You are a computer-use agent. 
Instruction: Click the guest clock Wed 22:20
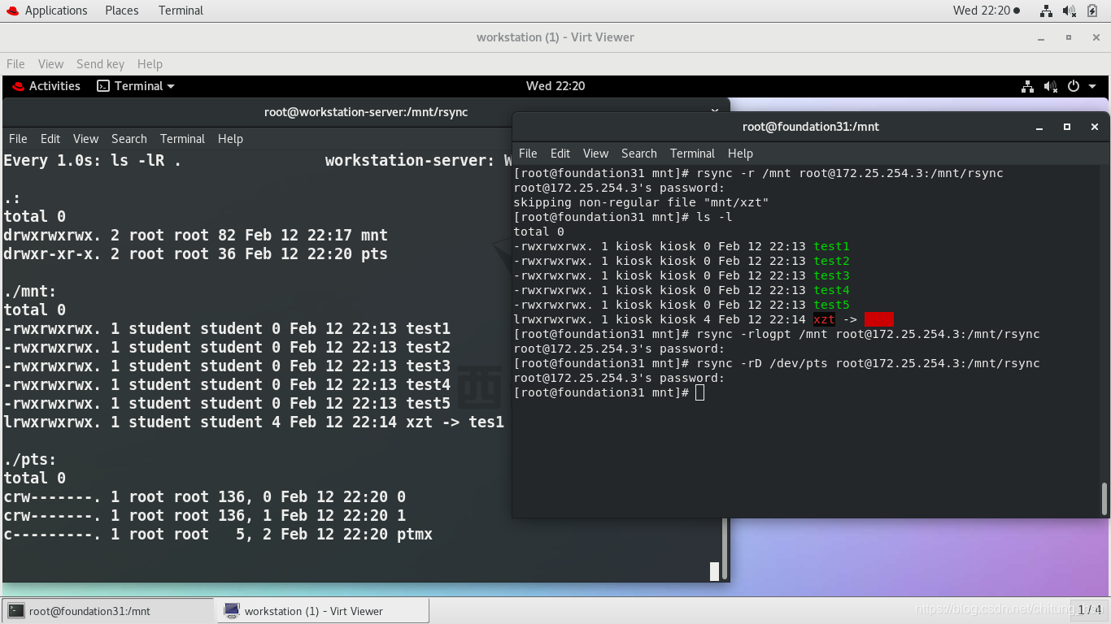tap(555, 86)
